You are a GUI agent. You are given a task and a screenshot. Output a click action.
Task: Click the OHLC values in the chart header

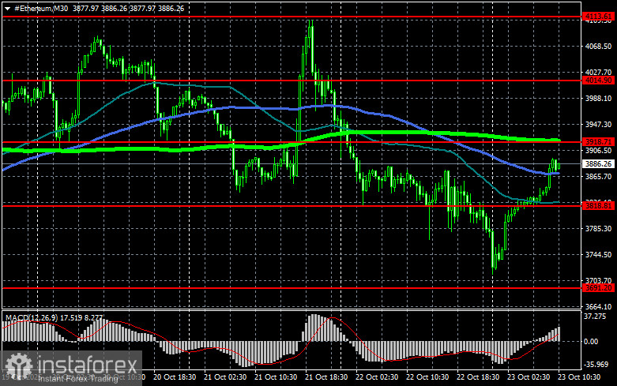tap(128, 8)
